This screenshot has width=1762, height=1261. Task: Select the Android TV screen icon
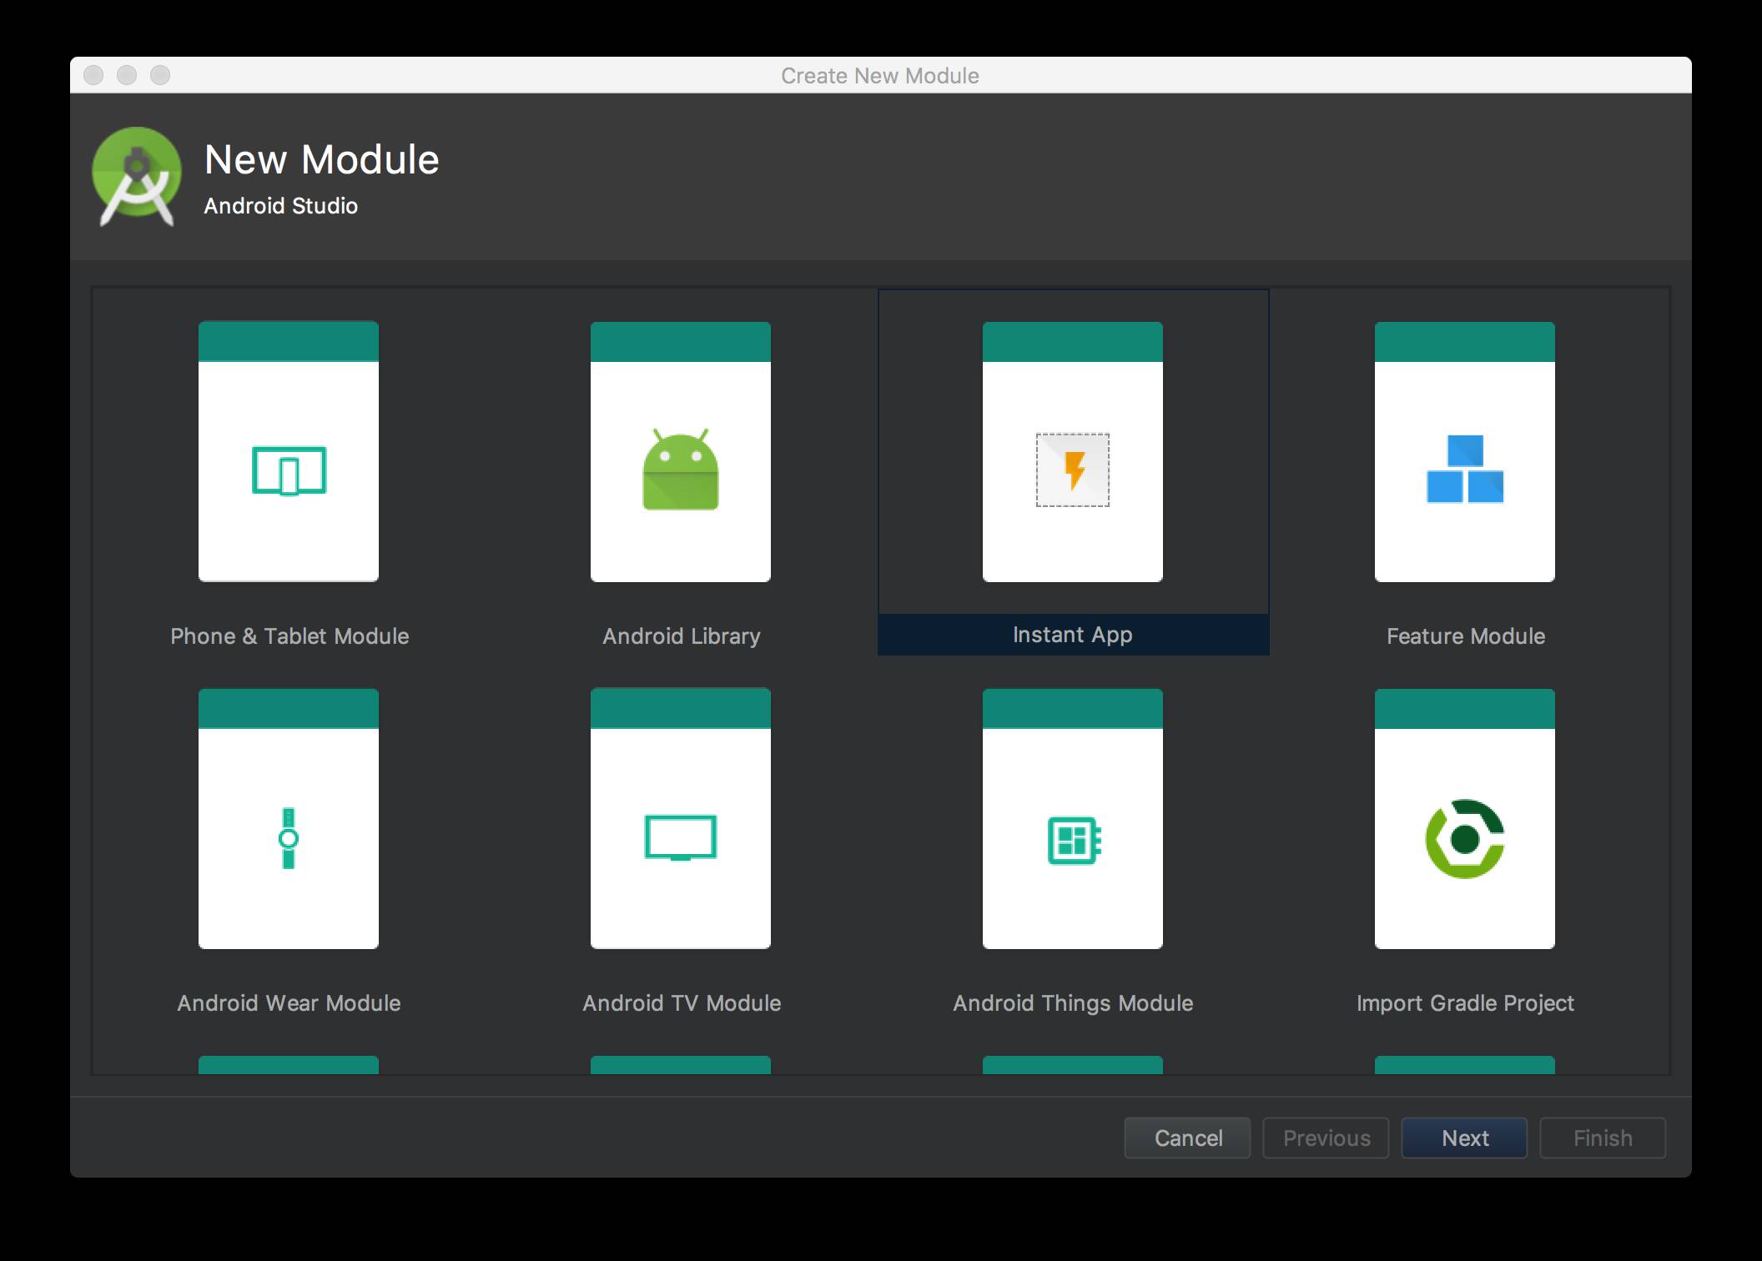681,837
